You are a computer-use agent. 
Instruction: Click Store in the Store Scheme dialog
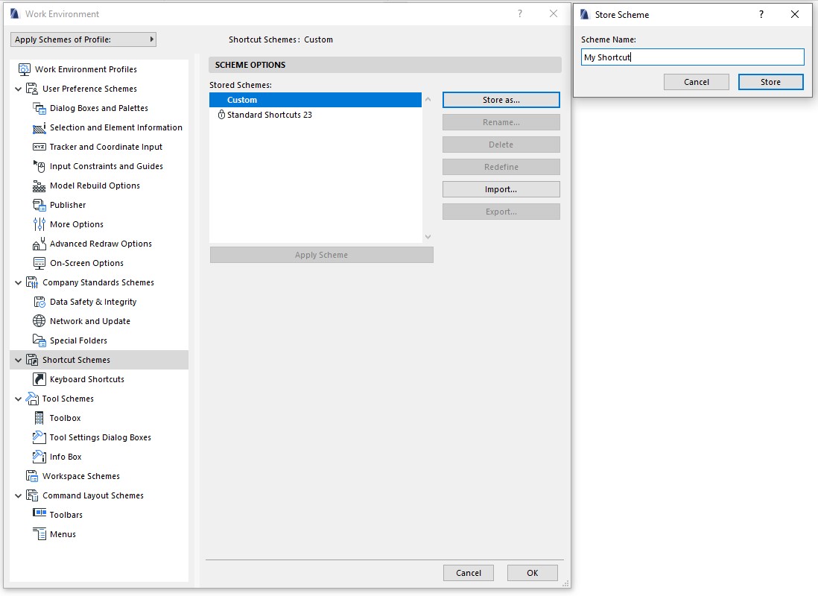click(x=770, y=82)
